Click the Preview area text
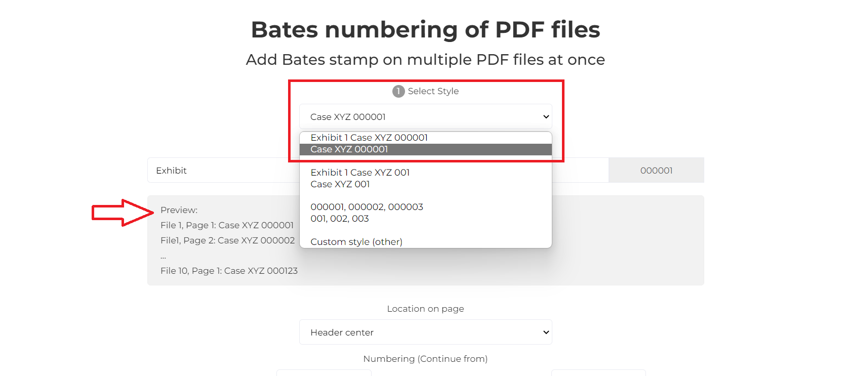 (179, 210)
